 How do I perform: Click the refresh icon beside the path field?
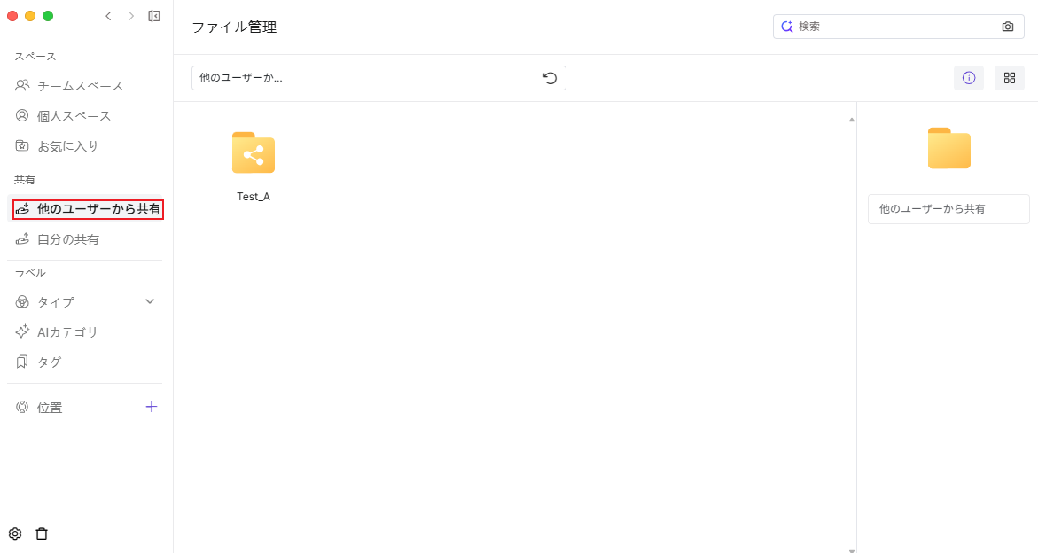[x=550, y=78]
